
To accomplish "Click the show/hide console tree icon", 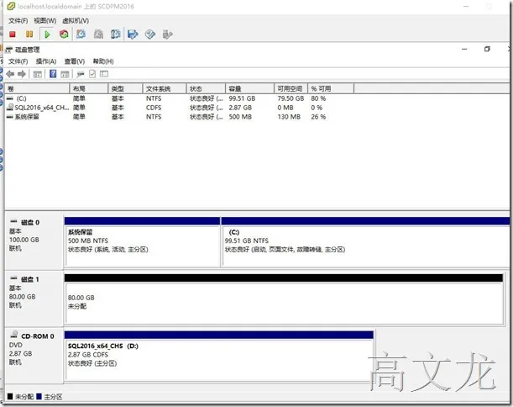I will [38, 74].
